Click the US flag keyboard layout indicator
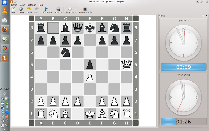The image size is (209, 131). point(7,116)
